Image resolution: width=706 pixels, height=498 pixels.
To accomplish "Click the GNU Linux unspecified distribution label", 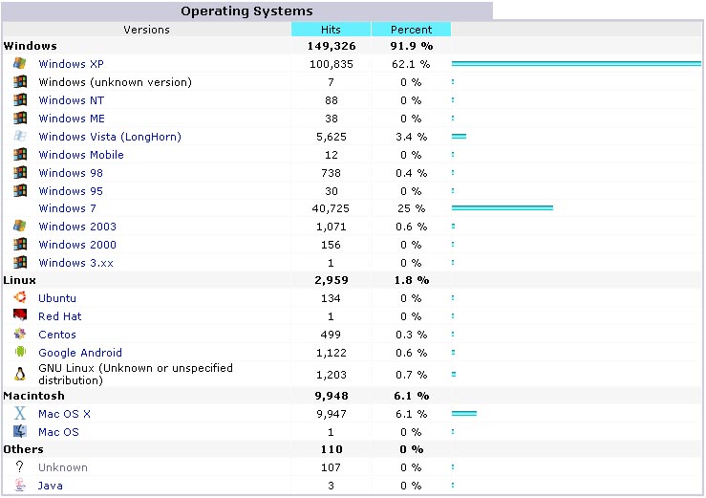I will [x=136, y=374].
